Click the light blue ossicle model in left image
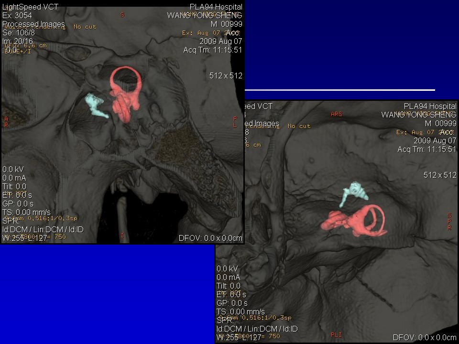459x344 pixels. (96, 106)
